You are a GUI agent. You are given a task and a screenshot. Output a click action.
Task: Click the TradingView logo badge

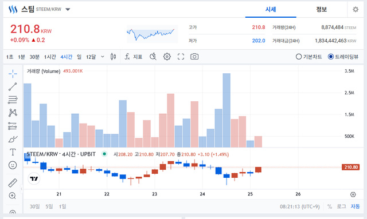34,178
